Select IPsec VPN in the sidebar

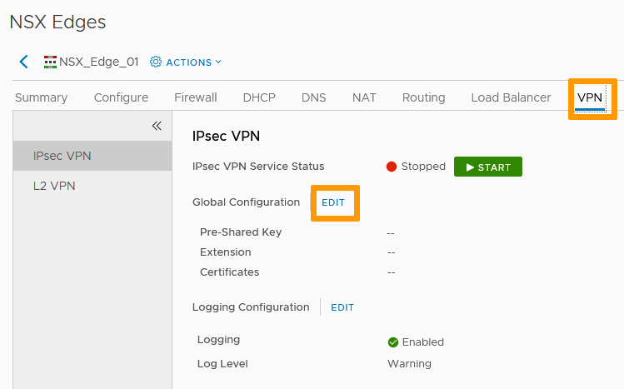[x=62, y=156]
